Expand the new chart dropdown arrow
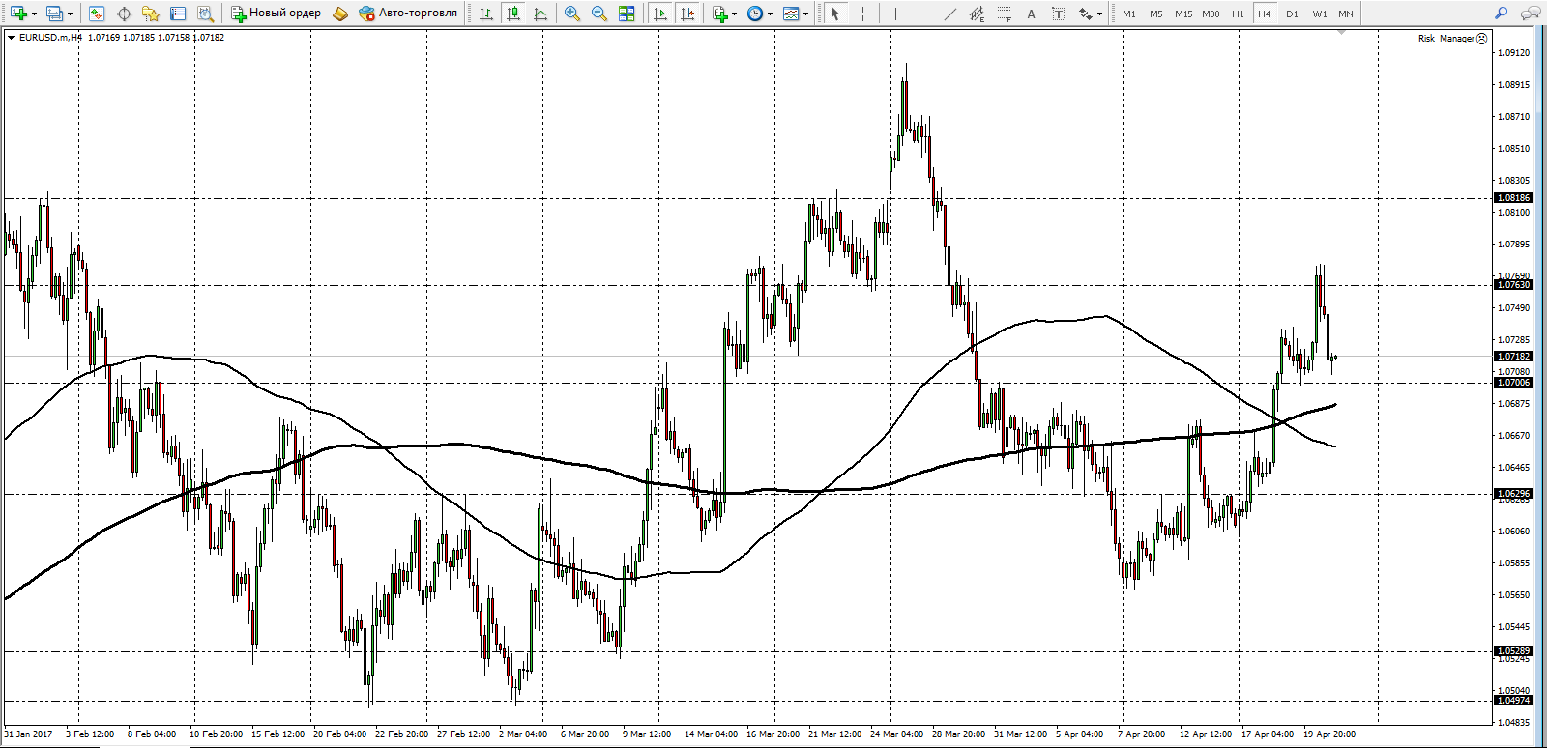 [34, 14]
